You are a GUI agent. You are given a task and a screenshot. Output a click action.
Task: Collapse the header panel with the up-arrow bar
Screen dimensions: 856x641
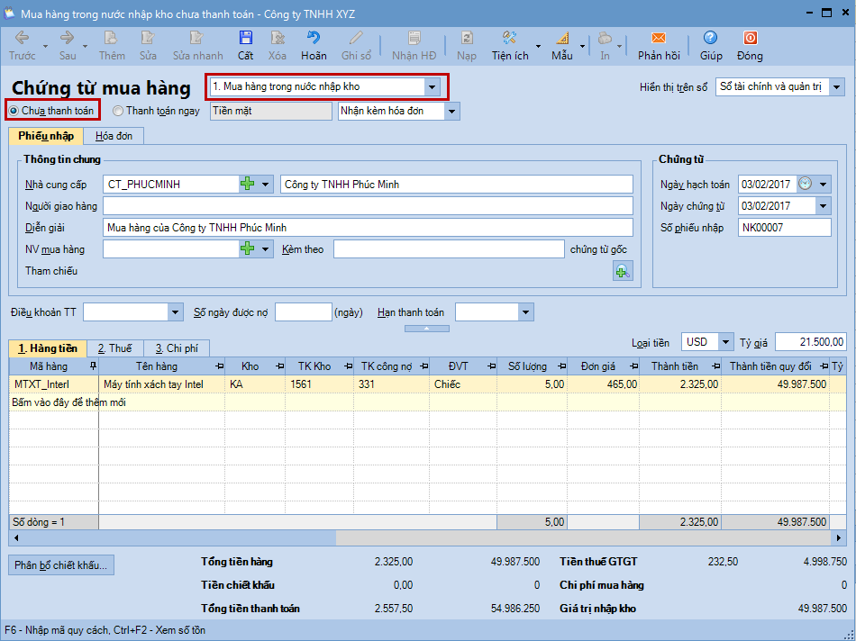(427, 329)
